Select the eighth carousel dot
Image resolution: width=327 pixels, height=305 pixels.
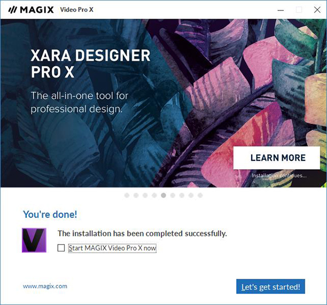191,195
